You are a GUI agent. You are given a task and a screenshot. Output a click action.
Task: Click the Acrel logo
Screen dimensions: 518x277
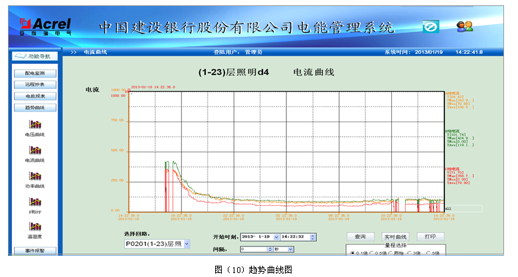(x=45, y=27)
